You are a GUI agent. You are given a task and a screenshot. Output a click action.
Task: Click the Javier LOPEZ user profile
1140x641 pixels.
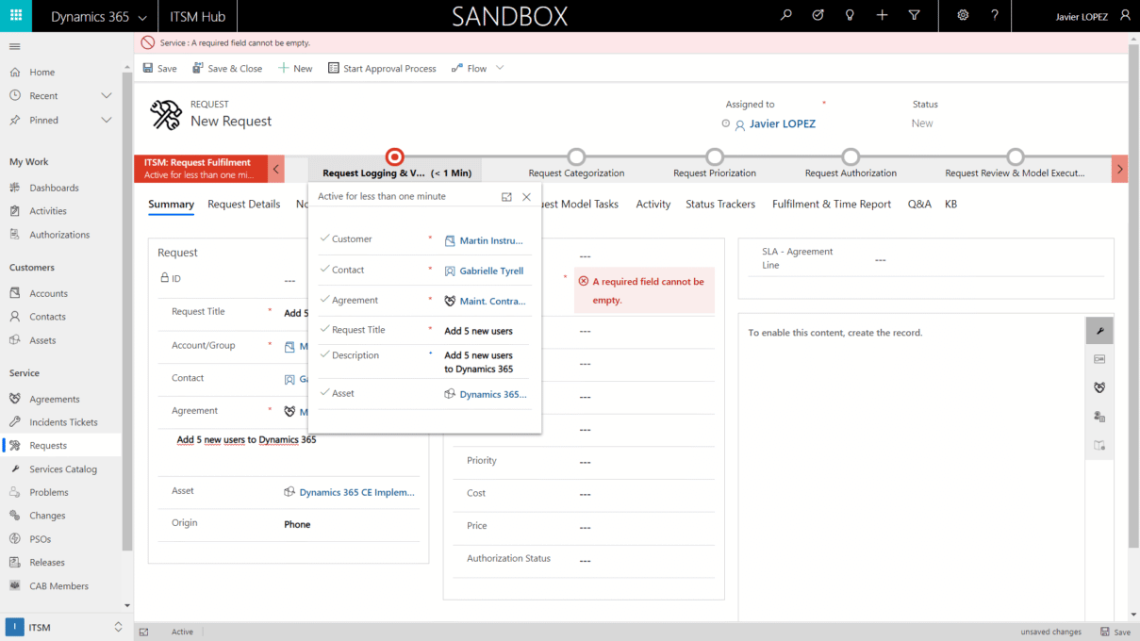click(x=1093, y=16)
